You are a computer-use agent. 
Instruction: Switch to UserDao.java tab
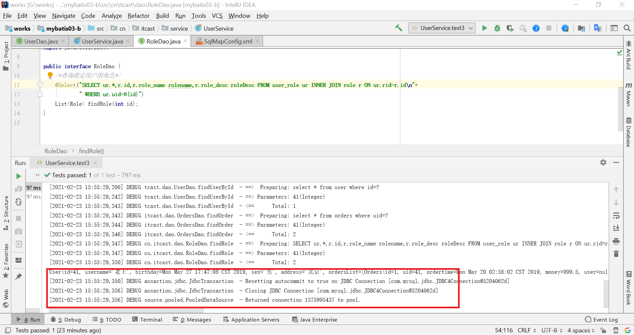(x=41, y=41)
